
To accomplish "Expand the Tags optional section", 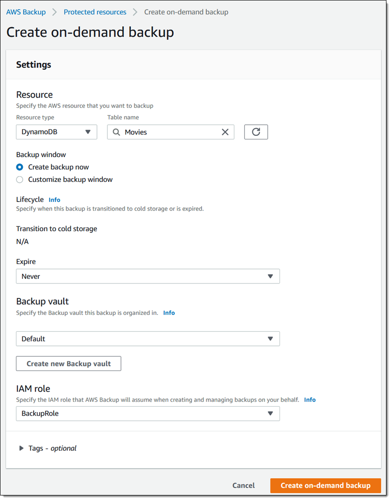I will [x=52, y=448].
